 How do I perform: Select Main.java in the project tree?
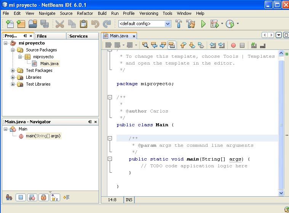tap(49, 64)
